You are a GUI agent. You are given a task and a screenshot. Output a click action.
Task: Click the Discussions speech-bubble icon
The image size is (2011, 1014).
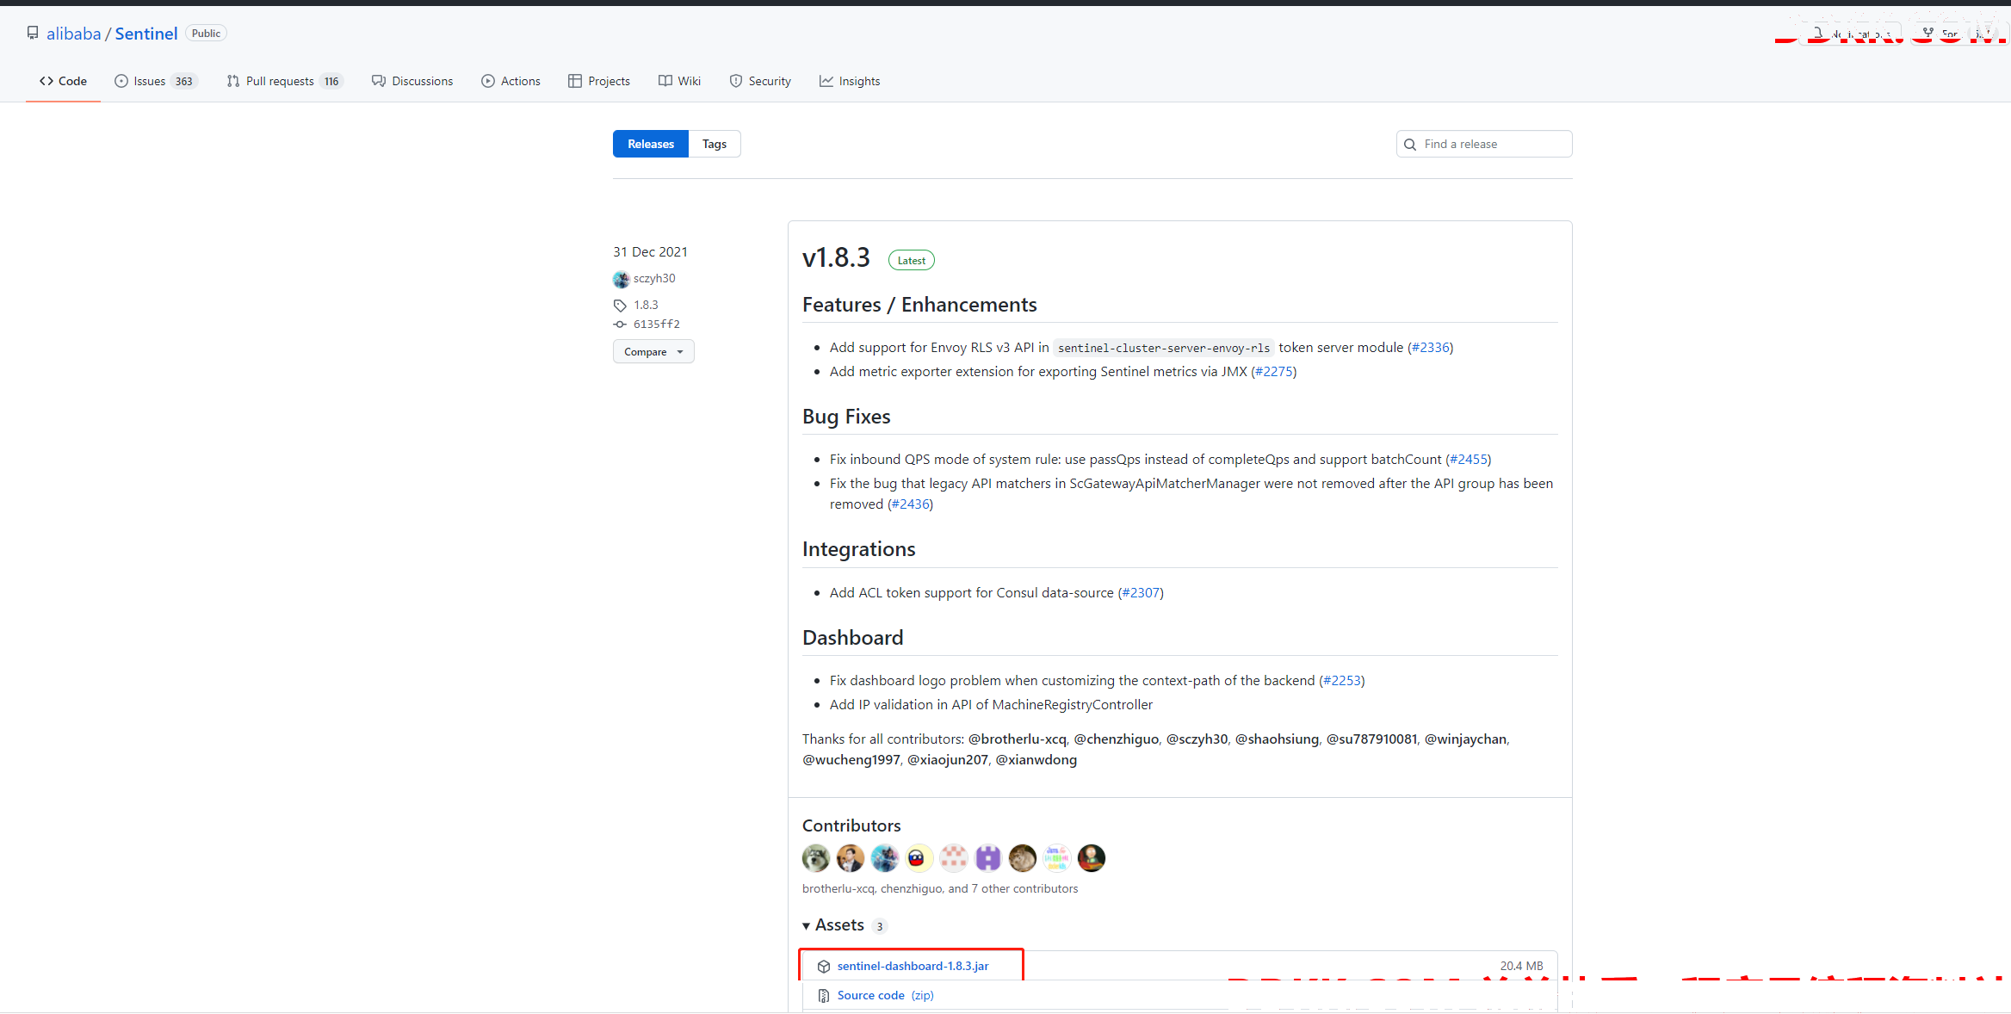pos(379,81)
